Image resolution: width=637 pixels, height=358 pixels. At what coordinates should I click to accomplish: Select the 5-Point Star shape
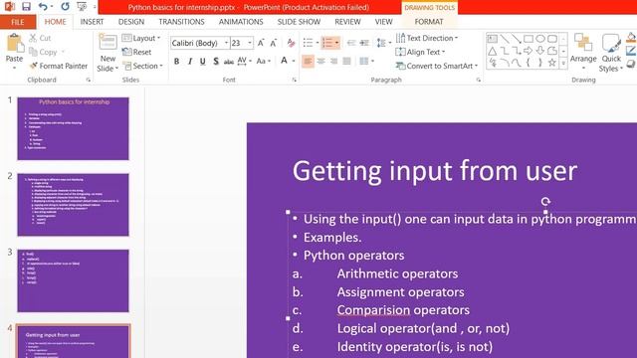point(551,63)
